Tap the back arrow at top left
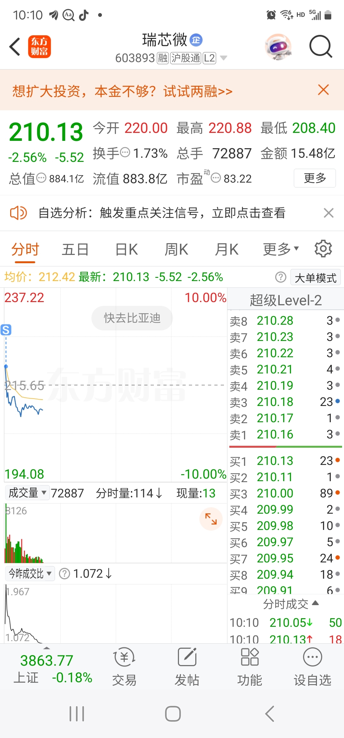344x738 pixels. pyautogui.click(x=15, y=47)
